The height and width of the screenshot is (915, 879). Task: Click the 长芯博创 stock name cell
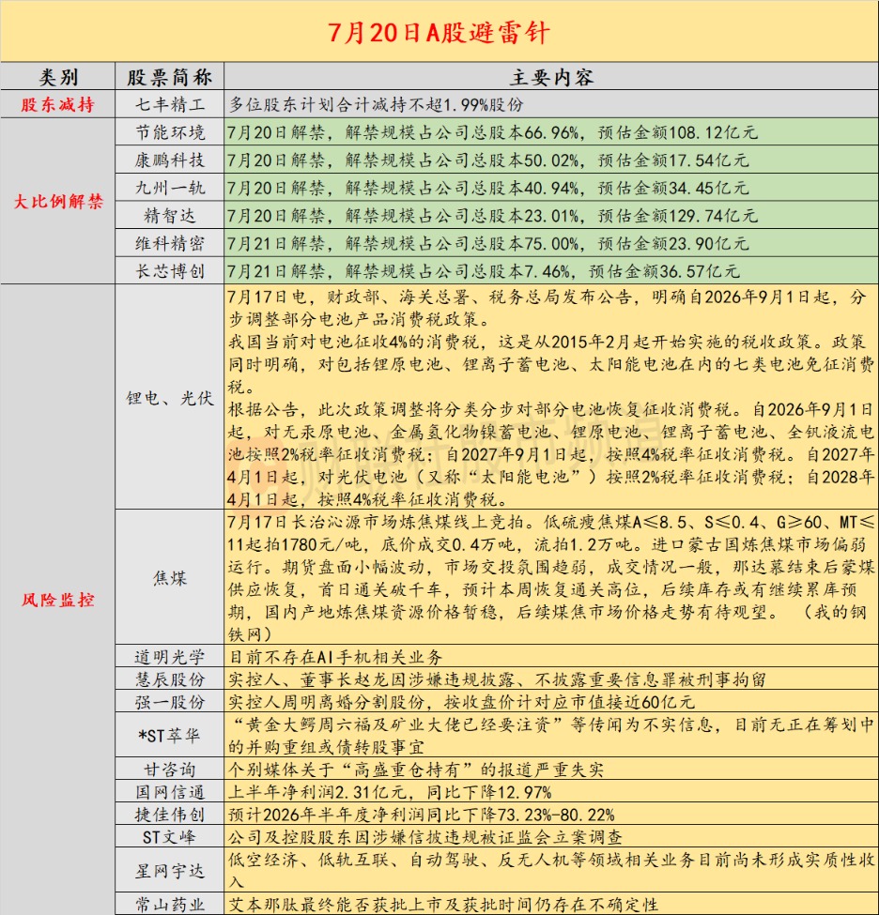click(x=170, y=271)
